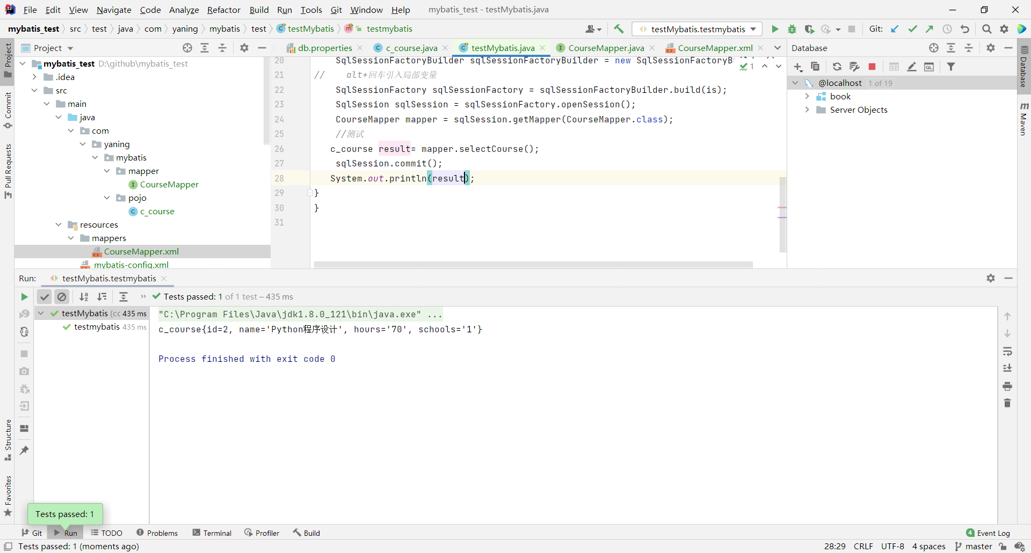Collapse all in Project panel

222,48
